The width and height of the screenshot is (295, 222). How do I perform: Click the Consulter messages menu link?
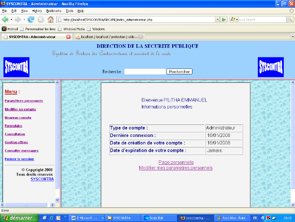click(x=22, y=151)
